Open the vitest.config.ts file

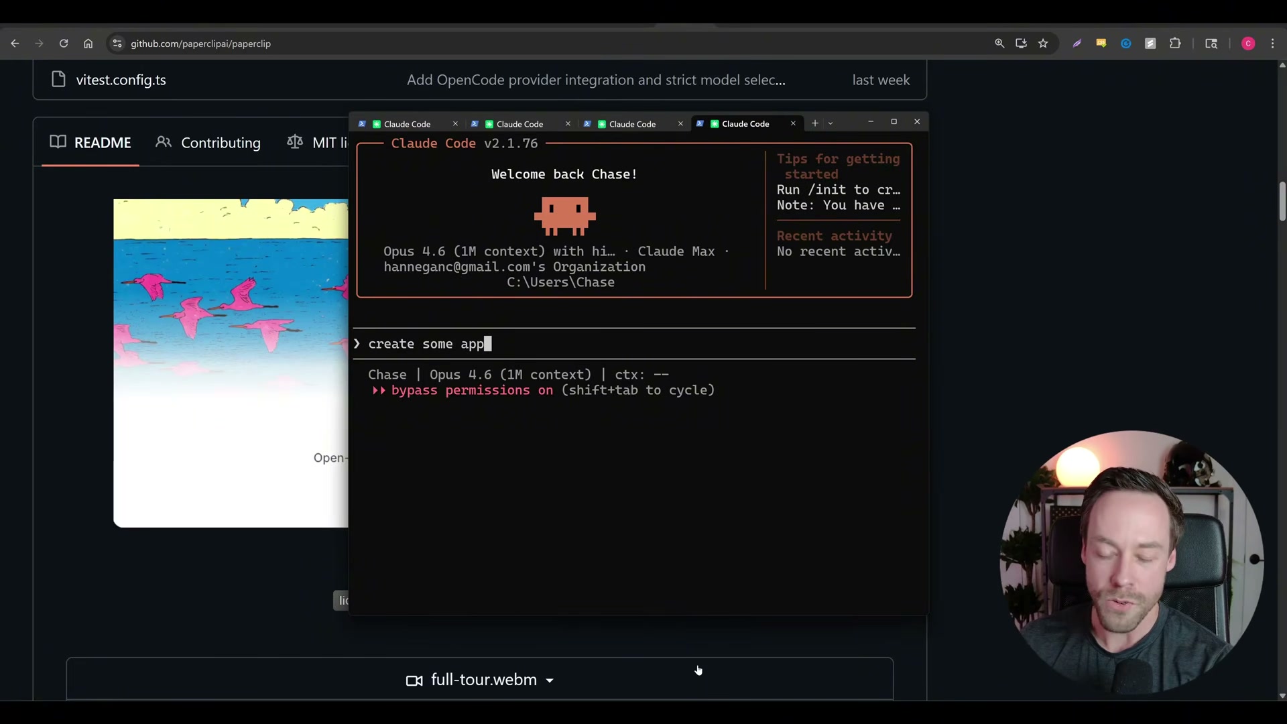(x=121, y=80)
